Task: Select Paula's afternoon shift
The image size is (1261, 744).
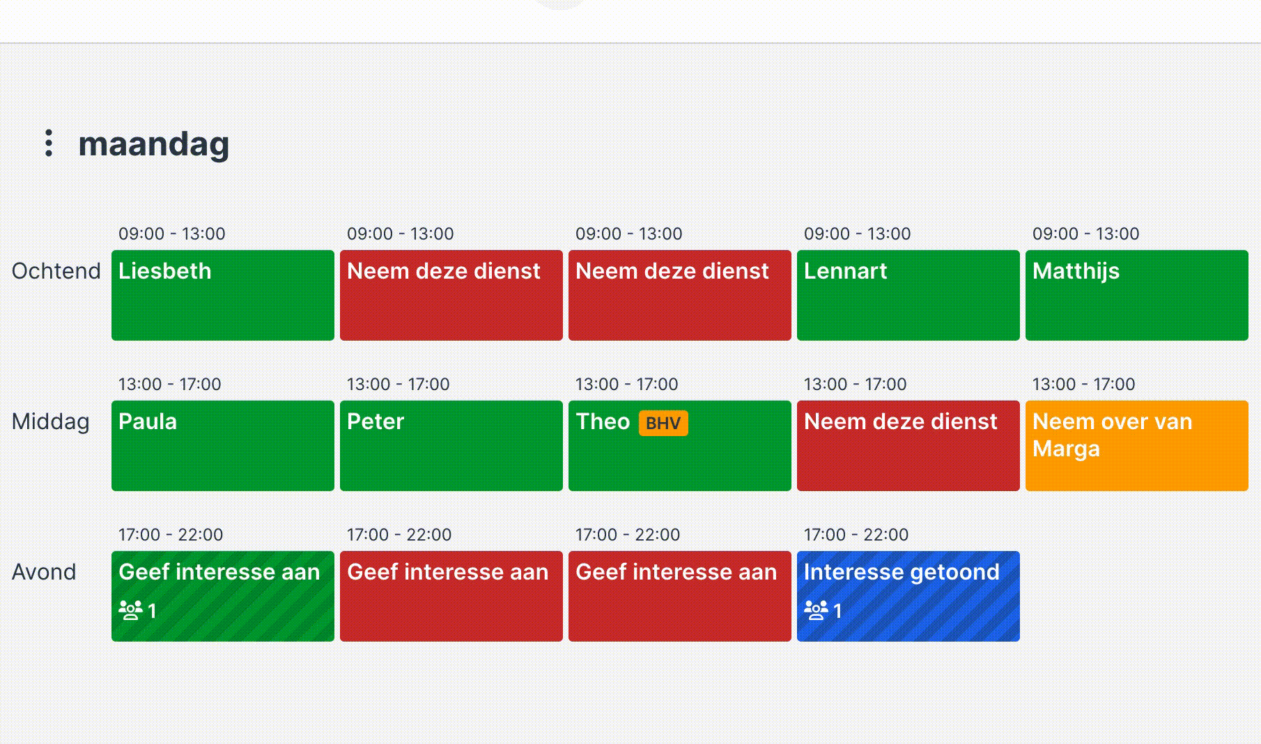Action: pos(223,446)
